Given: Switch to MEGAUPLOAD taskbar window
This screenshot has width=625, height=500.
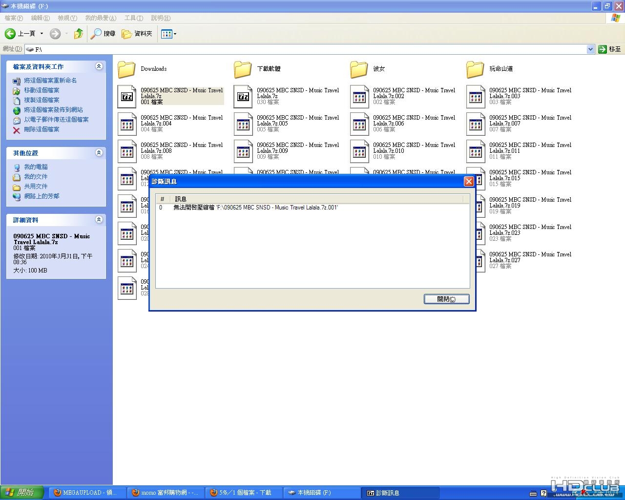Looking at the screenshot, I should point(87,493).
